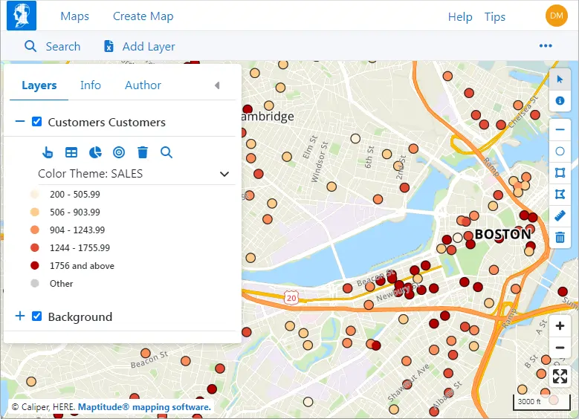Image resolution: width=579 pixels, height=419 pixels.
Task: Switch to the Info tab
Action: point(91,85)
